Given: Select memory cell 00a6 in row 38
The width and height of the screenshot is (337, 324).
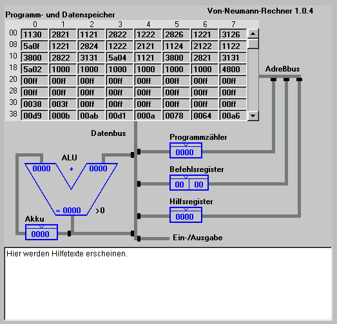Looking at the screenshot, I should point(233,115).
